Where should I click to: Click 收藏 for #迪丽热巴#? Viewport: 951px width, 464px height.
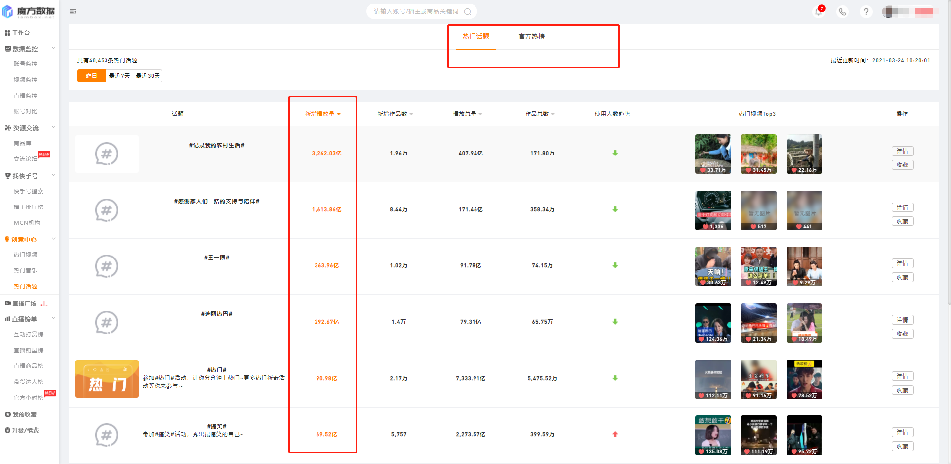point(902,334)
